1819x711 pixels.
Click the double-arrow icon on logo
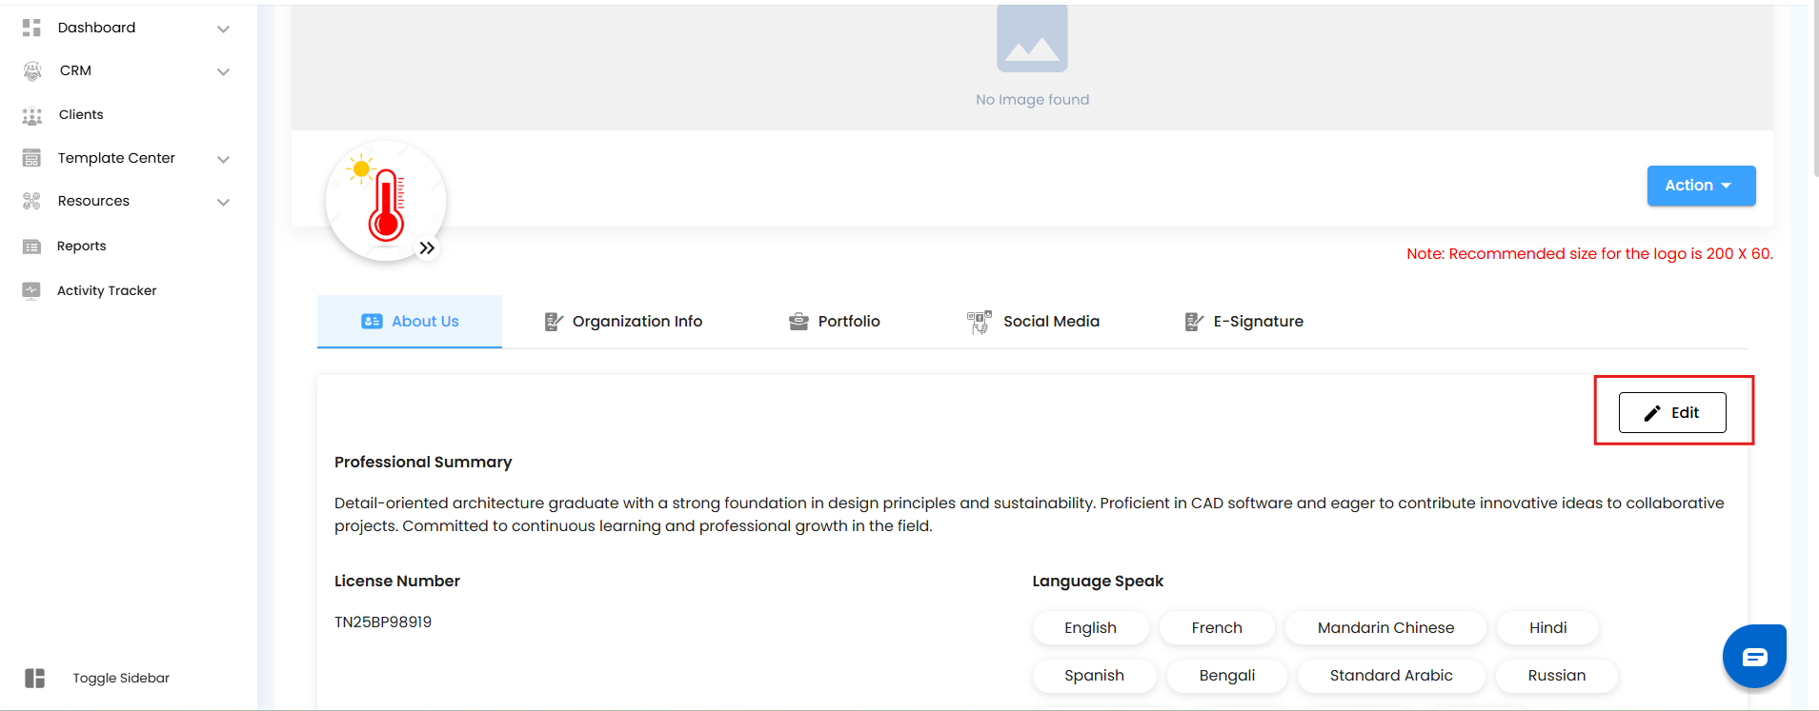pos(427,248)
